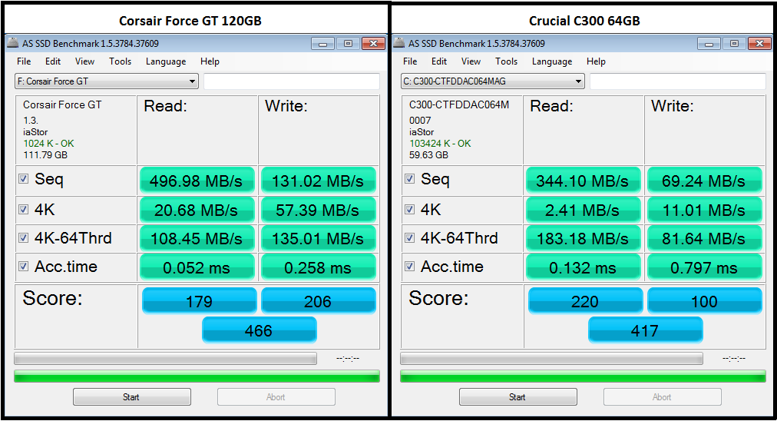
Task: Open Tools menu in Crucial window
Action: pos(507,61)
